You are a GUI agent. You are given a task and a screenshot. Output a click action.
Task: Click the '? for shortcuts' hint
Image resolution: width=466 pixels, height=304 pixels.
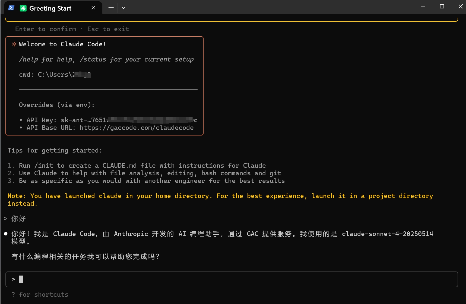[40, 295]
